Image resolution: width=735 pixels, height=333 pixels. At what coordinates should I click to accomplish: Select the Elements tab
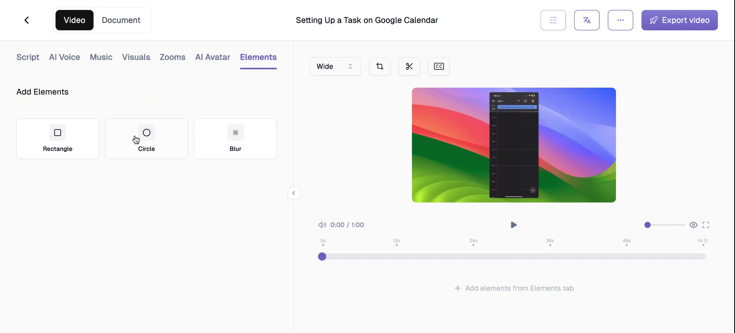coord(258,57)
